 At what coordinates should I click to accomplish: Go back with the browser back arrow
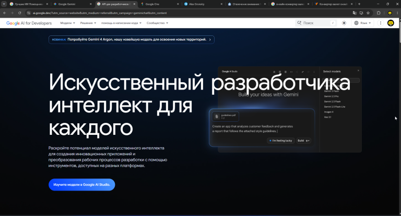[x=5, y=12]
